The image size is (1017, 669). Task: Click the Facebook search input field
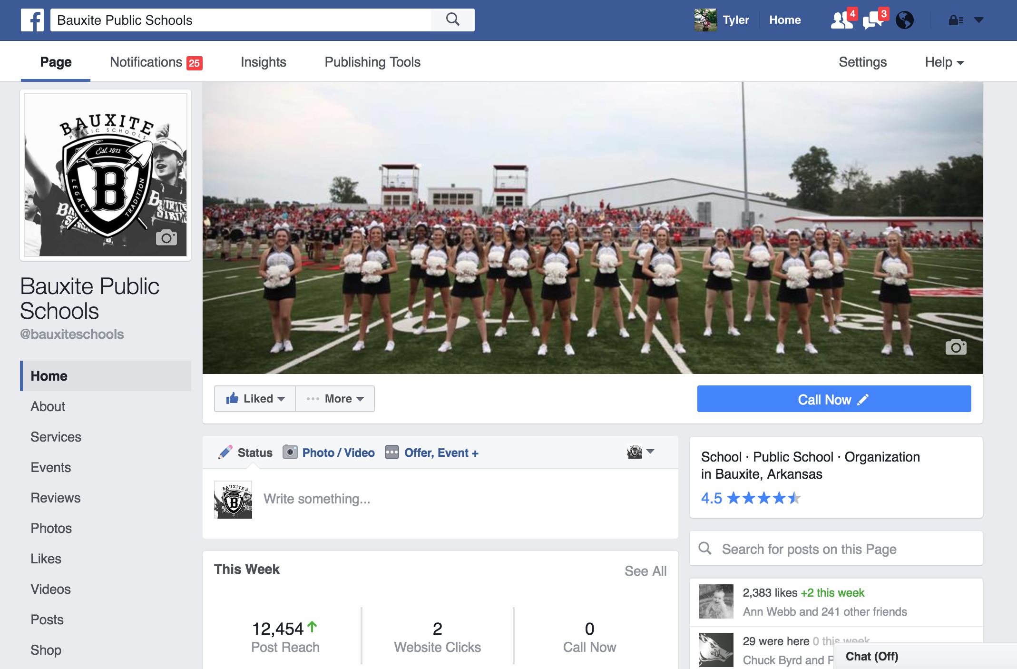click(x=241, y=20)
